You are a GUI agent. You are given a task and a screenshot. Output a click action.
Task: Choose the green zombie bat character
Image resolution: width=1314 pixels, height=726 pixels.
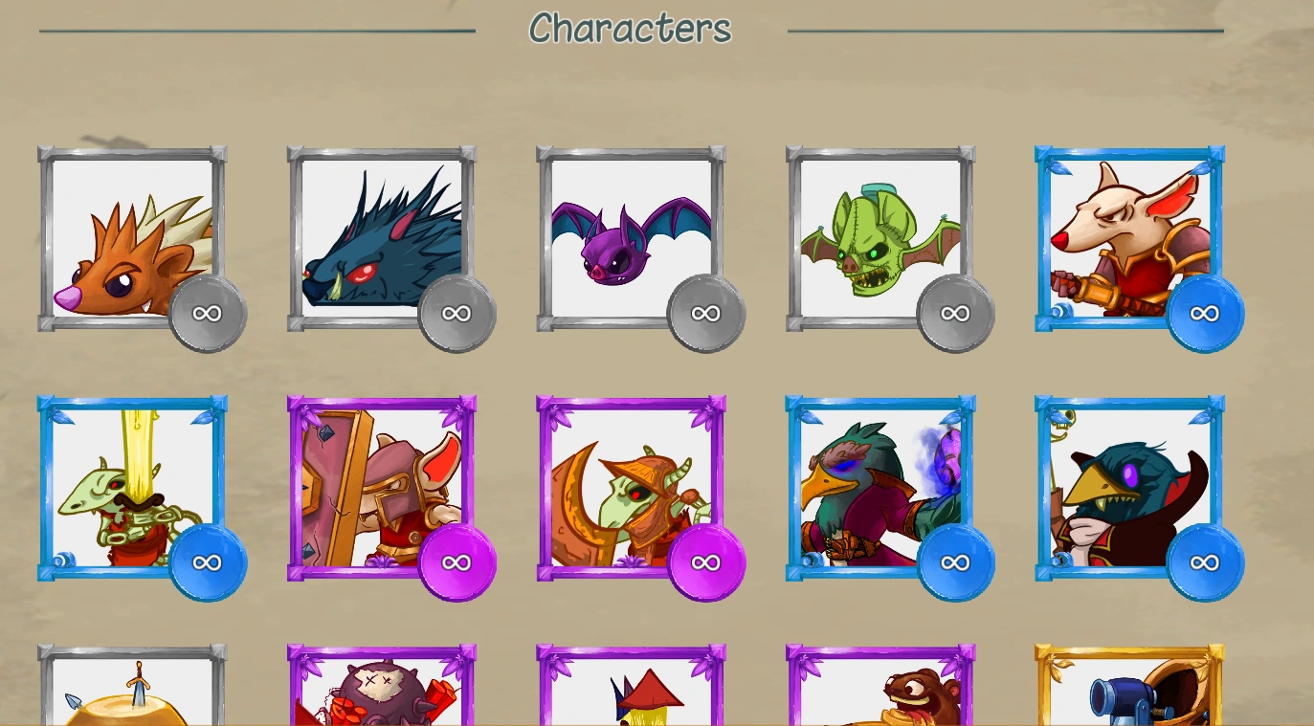tap(880, 239)
